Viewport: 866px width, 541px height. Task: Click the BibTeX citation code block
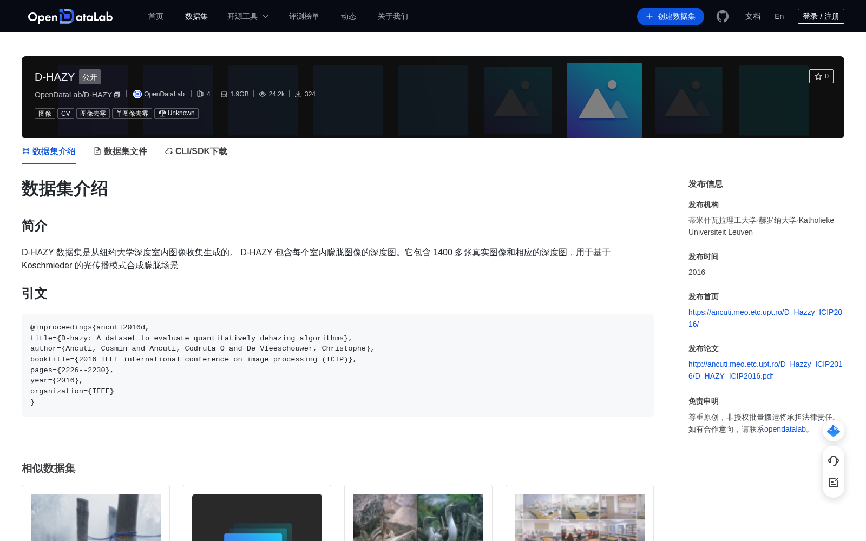tap(338, 365)
